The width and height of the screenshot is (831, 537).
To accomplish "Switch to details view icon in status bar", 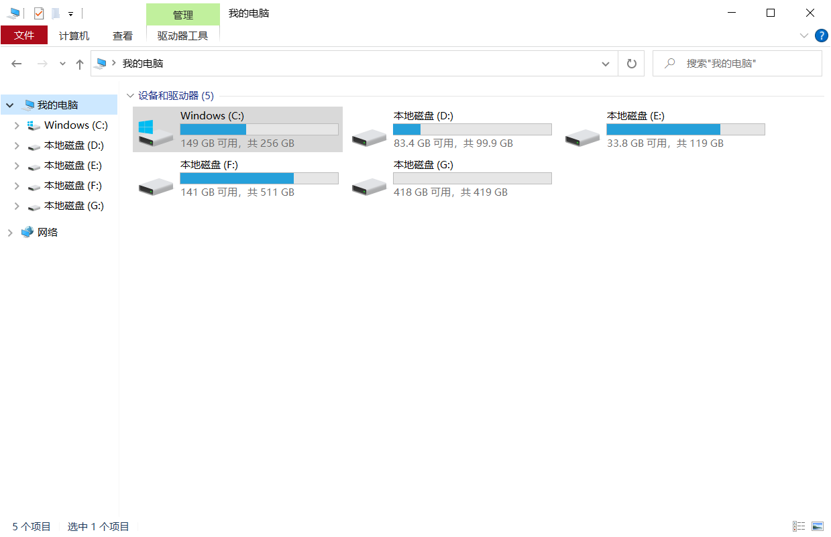I will pyautogui.click(x=799, y=526).
